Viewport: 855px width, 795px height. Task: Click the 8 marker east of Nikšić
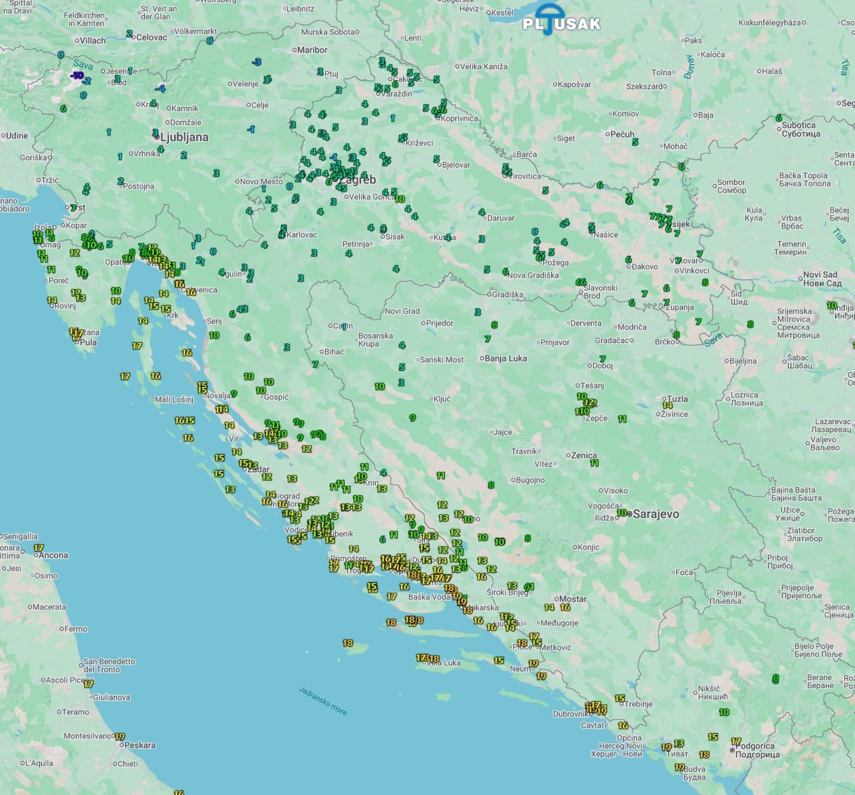pyautogui.click(x=775, y=679)
